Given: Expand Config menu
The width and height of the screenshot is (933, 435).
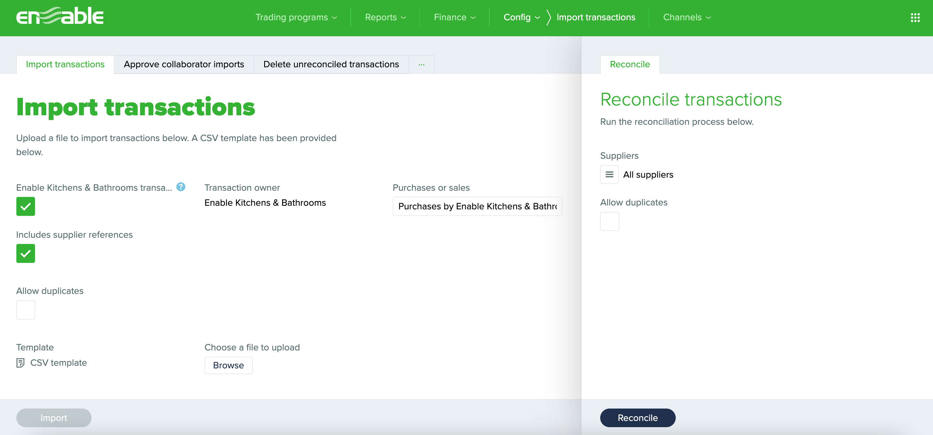Looking at the screenshot, I should click(x=521, y=17).
